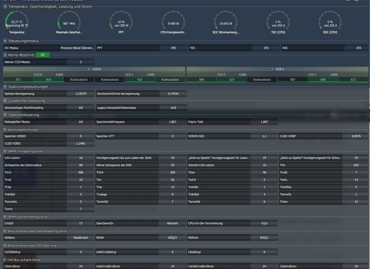
Task: Click RttPark value RZQ/1
Action: [x=264, y=238]
